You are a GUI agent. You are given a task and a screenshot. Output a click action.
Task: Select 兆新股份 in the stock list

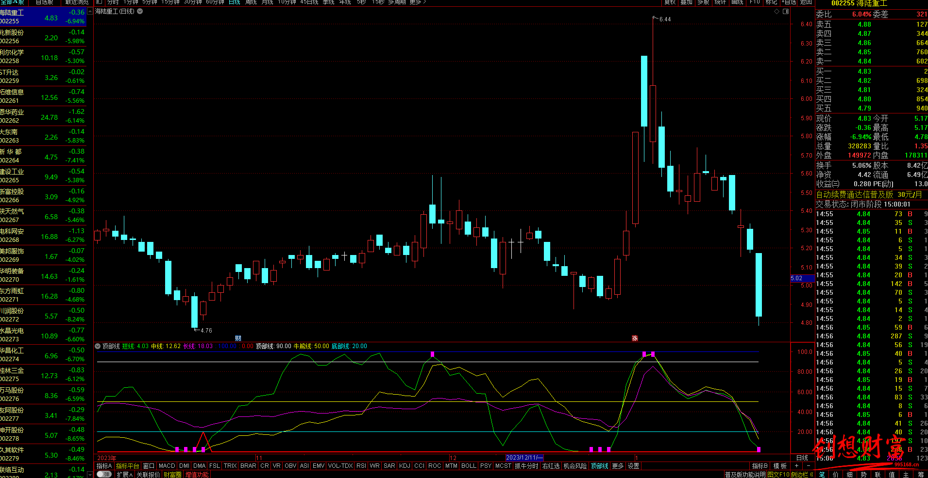[43, 37]
